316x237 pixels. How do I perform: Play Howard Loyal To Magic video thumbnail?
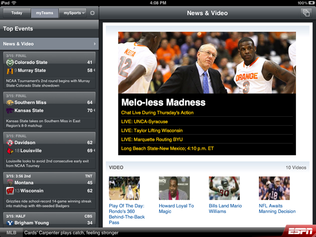[x=175, y=188]
